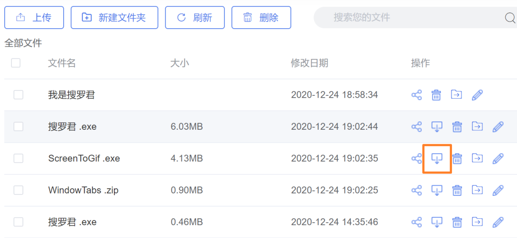
Task: Click the 大小 column header
Action: 180,63
